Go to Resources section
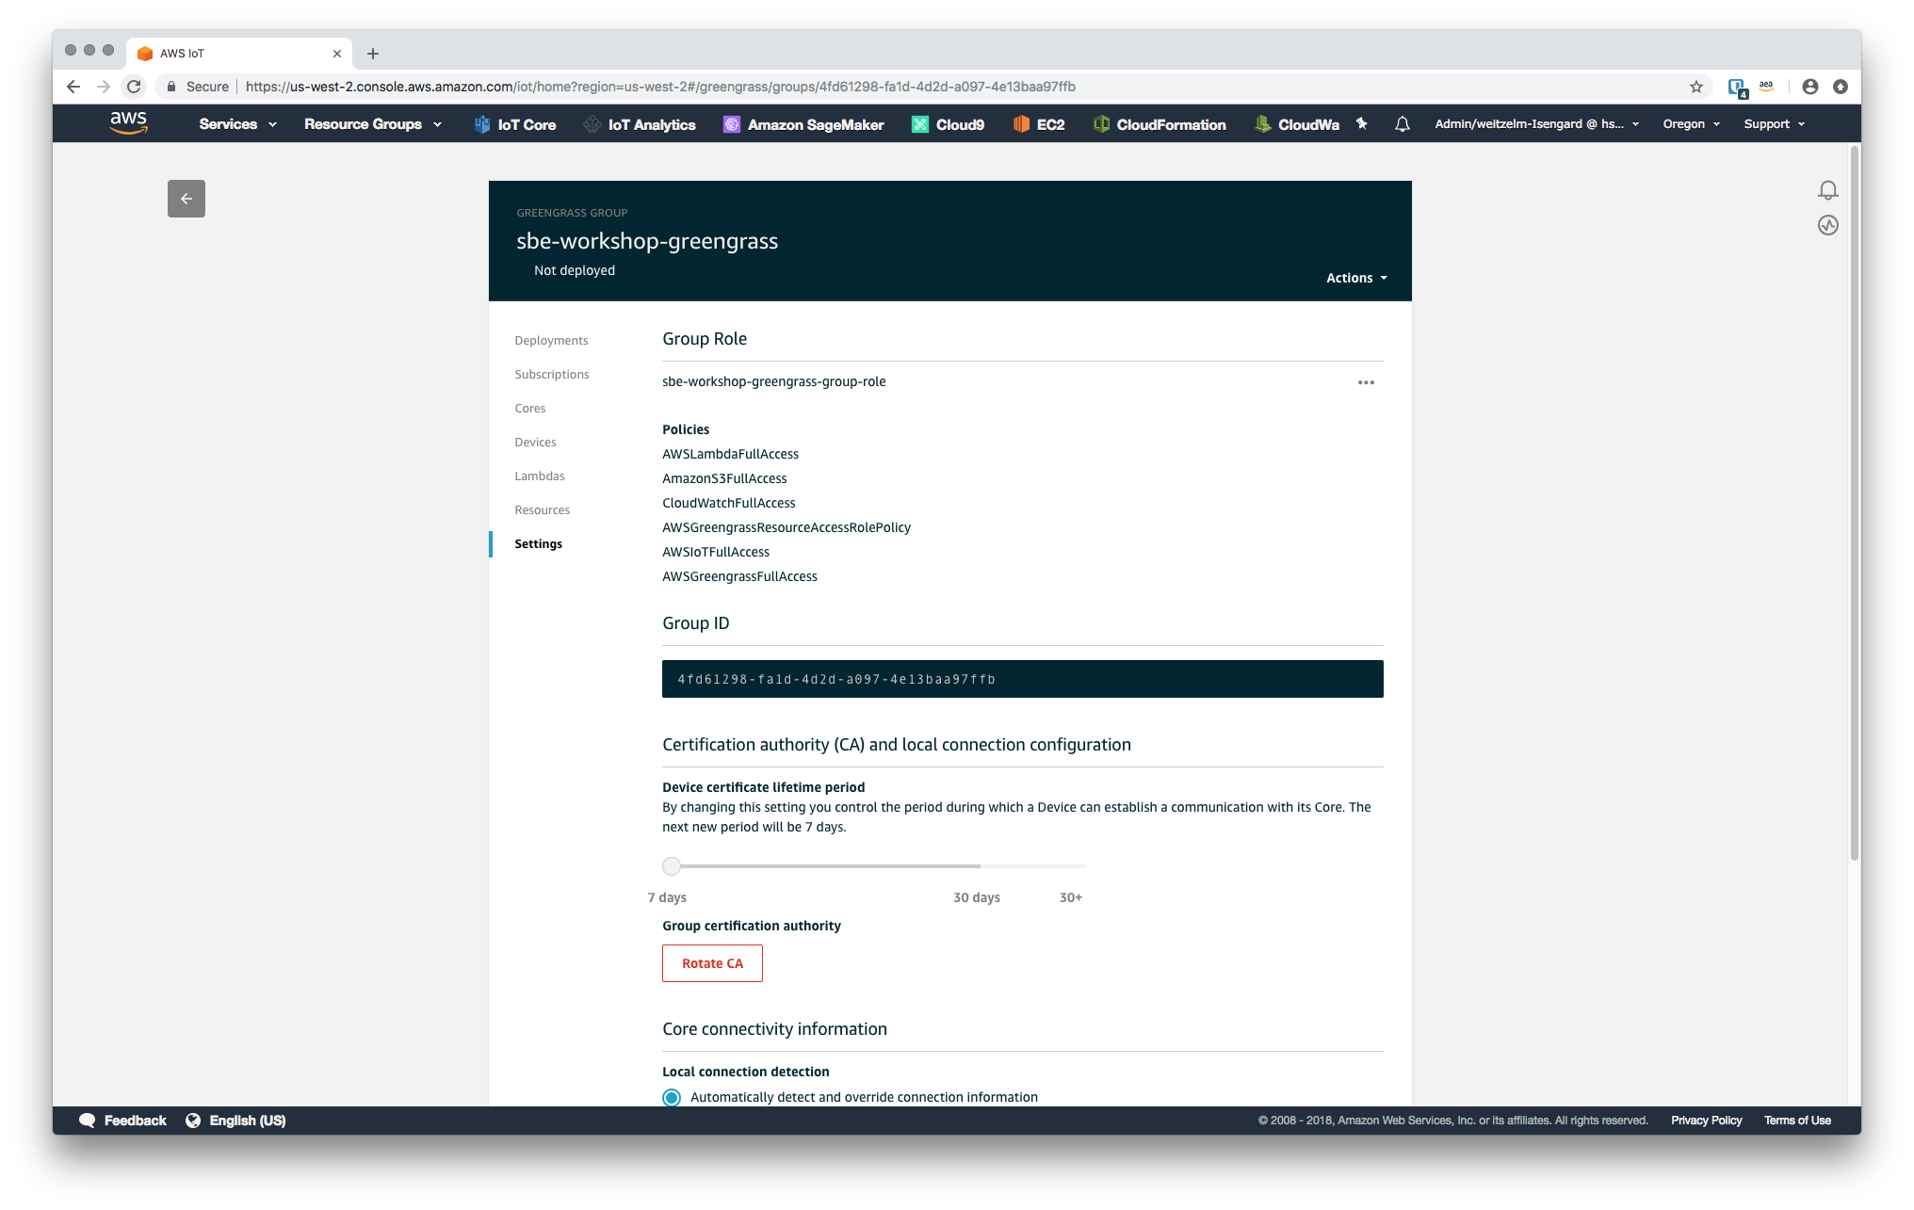This screenshot has width=1914, height=1210. 543,510
